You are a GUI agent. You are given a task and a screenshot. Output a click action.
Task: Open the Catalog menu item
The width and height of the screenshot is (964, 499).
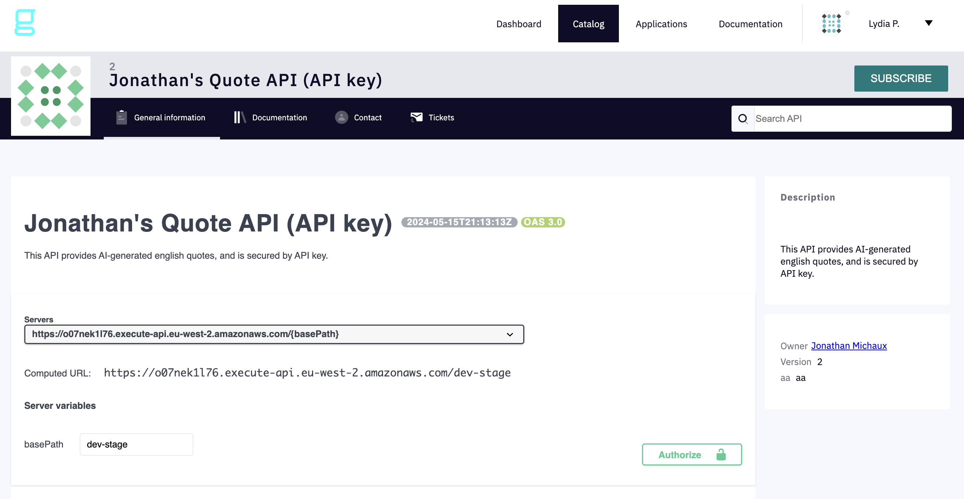[x=588, y=24]
